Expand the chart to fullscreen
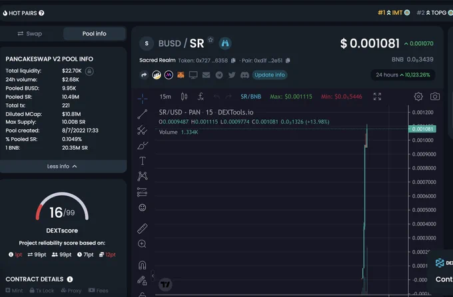453x297 pixels. coord(377,97)
